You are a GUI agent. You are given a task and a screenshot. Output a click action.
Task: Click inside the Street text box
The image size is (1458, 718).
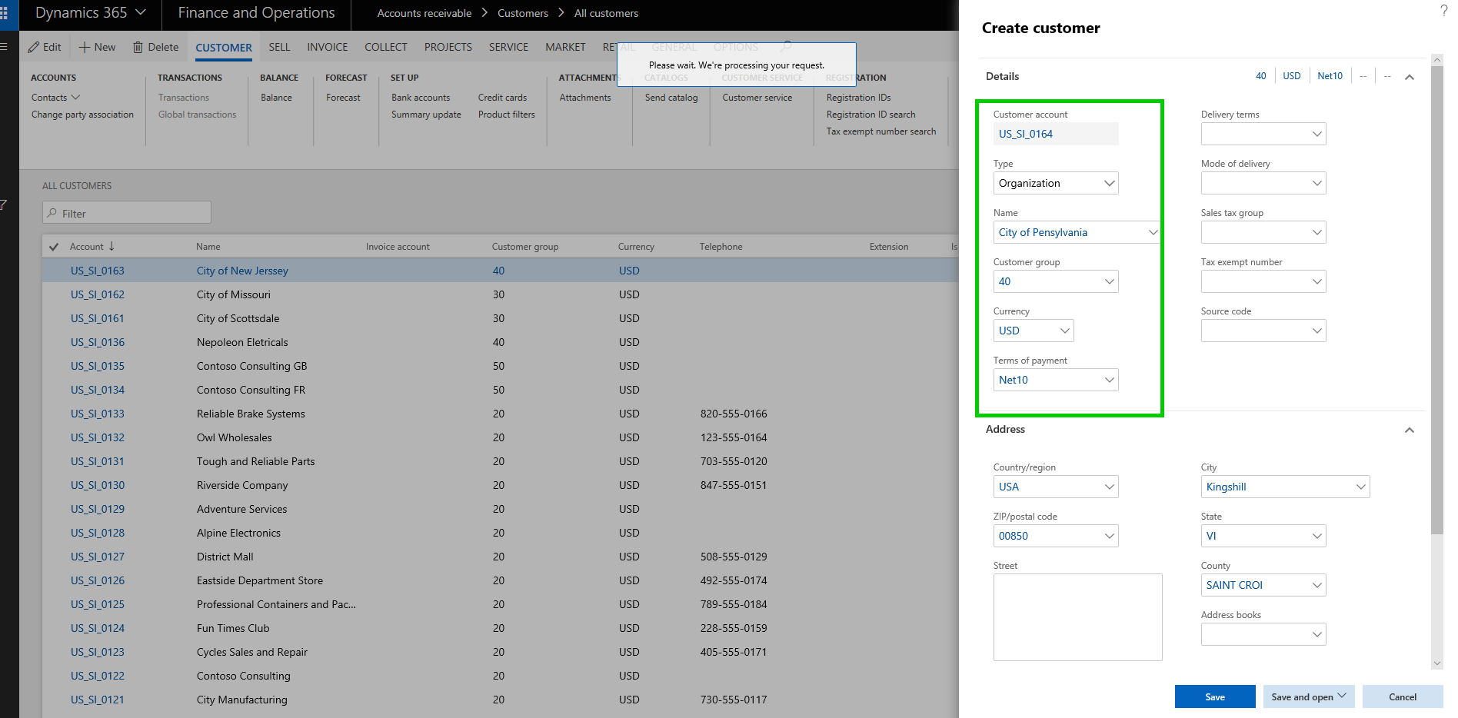click(1077, 617)
